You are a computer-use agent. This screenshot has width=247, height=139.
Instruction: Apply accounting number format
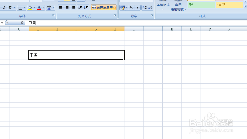tap(123, 8)
